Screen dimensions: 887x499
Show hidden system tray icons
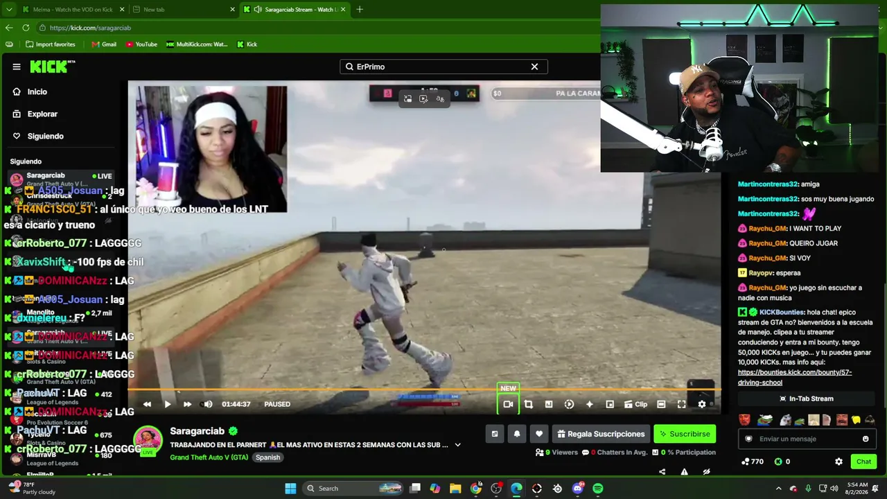tap(778, 489)
